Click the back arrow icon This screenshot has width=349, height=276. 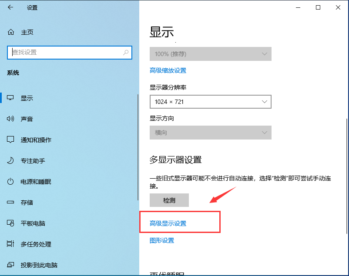click(x=10, y=8)
